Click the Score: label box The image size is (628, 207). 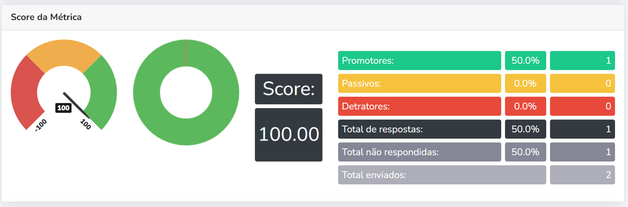(x=288, y=89)
